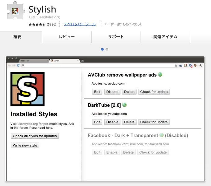The width and height of the screenshot is (211, 186).
Task: Click globe icon beside DarkTube [2.6]
Action: point(124,105)
